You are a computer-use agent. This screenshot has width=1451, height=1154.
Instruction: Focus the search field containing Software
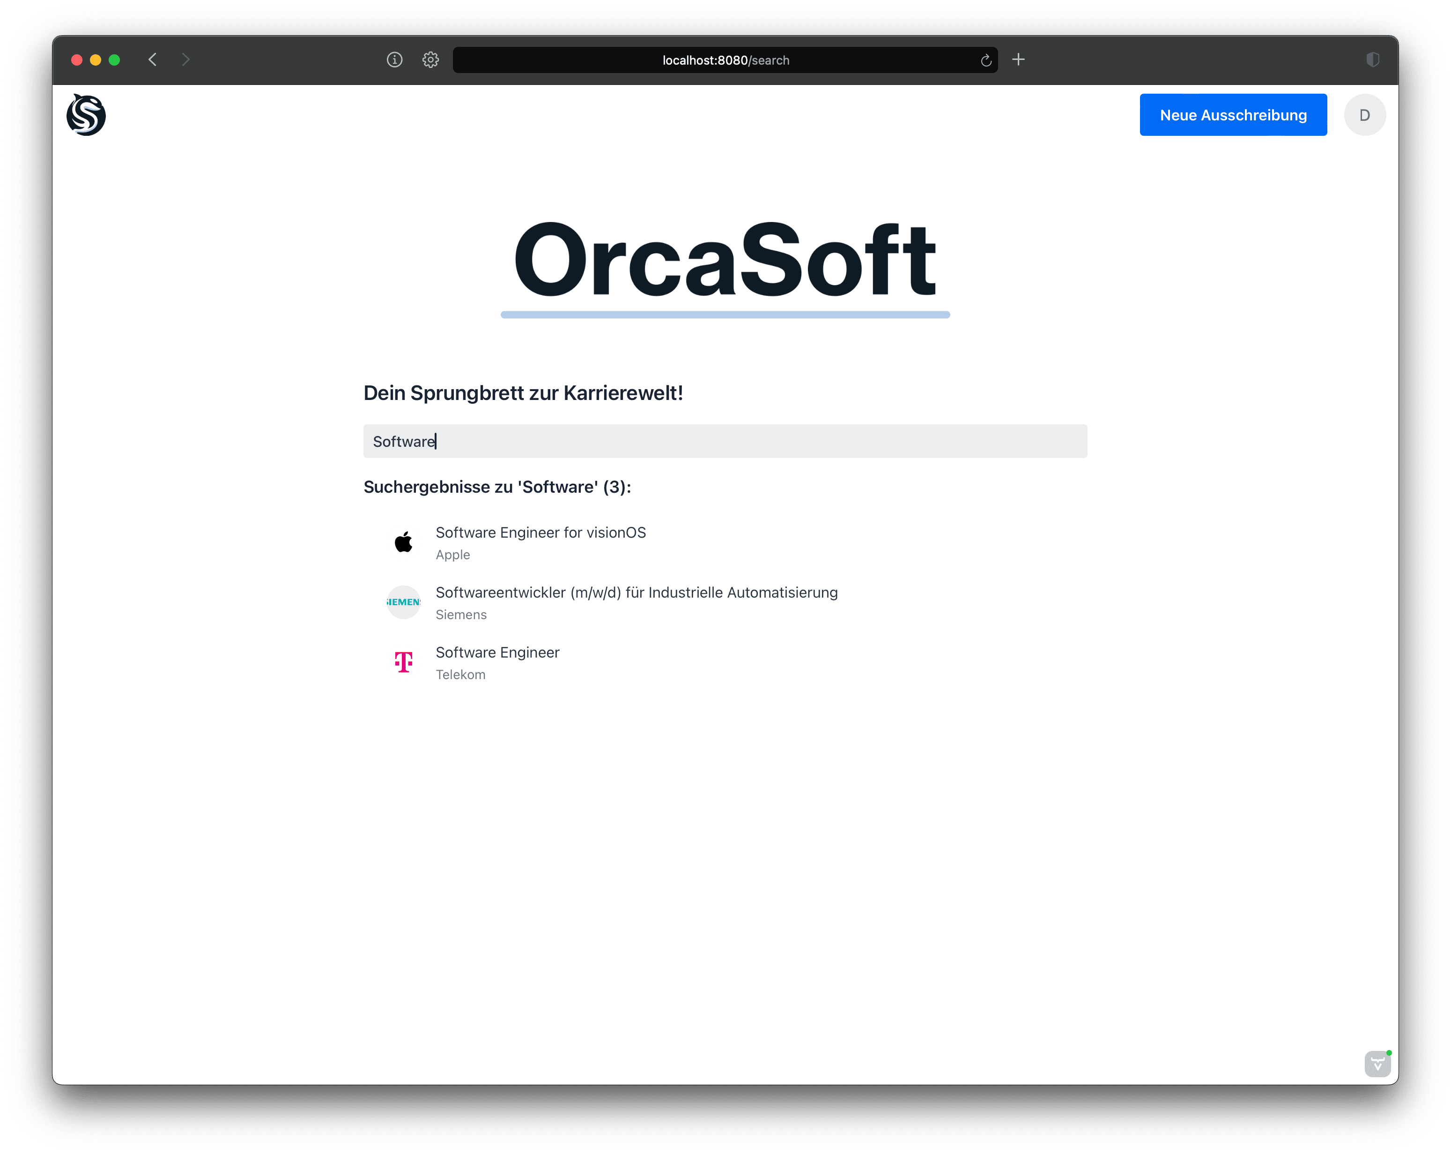[x=725, y=441]
